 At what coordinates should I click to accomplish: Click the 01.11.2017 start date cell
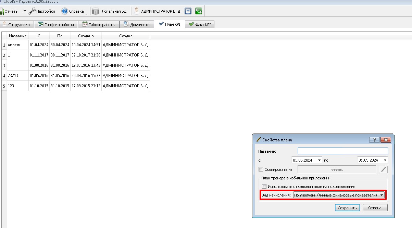39,55
